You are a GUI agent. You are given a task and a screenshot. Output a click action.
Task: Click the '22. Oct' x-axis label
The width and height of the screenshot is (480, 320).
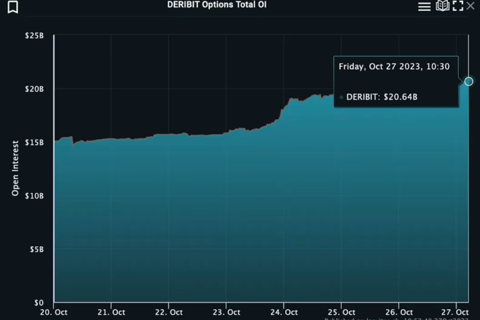click(x=169, y=312)
